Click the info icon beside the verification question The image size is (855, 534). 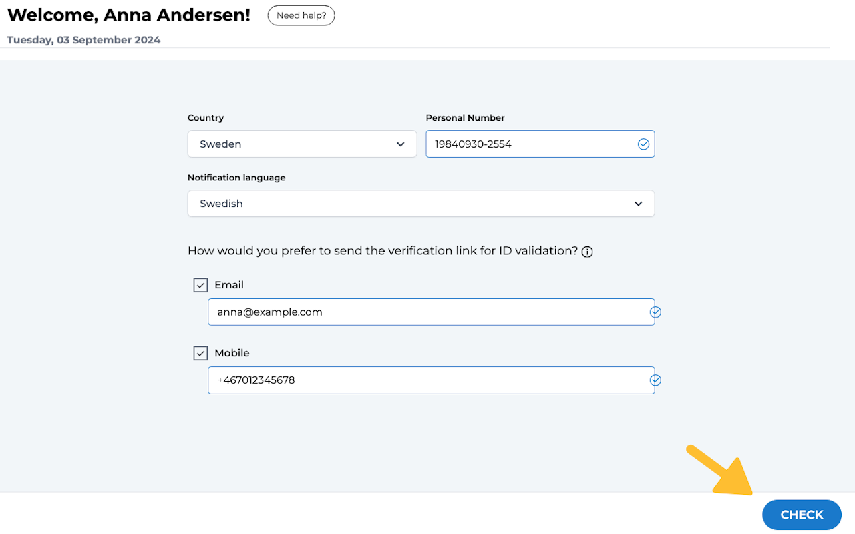587,252
